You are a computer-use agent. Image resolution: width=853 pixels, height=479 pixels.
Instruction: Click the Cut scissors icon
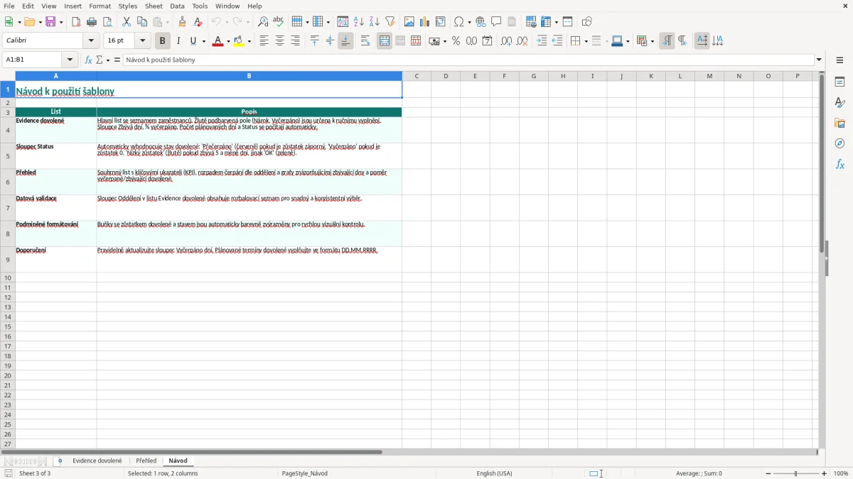pos(127,22)
